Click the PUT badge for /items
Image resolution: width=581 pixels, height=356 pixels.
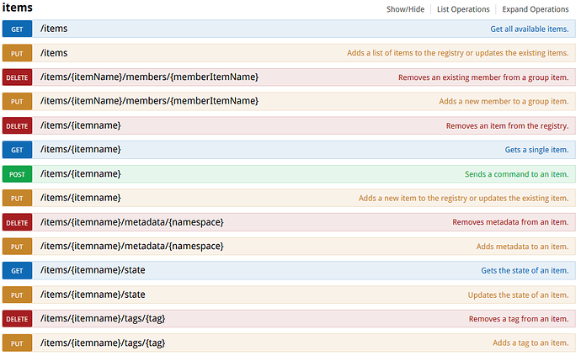(x=17, y=53)
